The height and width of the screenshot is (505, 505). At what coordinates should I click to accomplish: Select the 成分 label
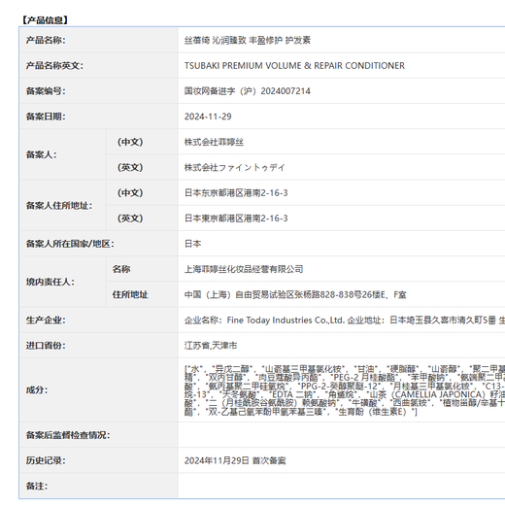pos(37,390)
